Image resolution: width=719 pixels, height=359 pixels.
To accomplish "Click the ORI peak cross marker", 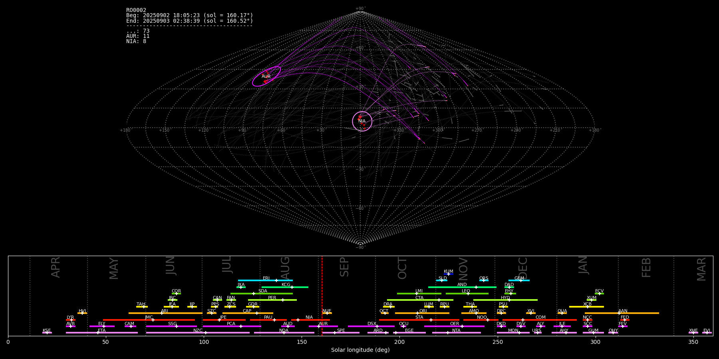I will click(417, 313).
